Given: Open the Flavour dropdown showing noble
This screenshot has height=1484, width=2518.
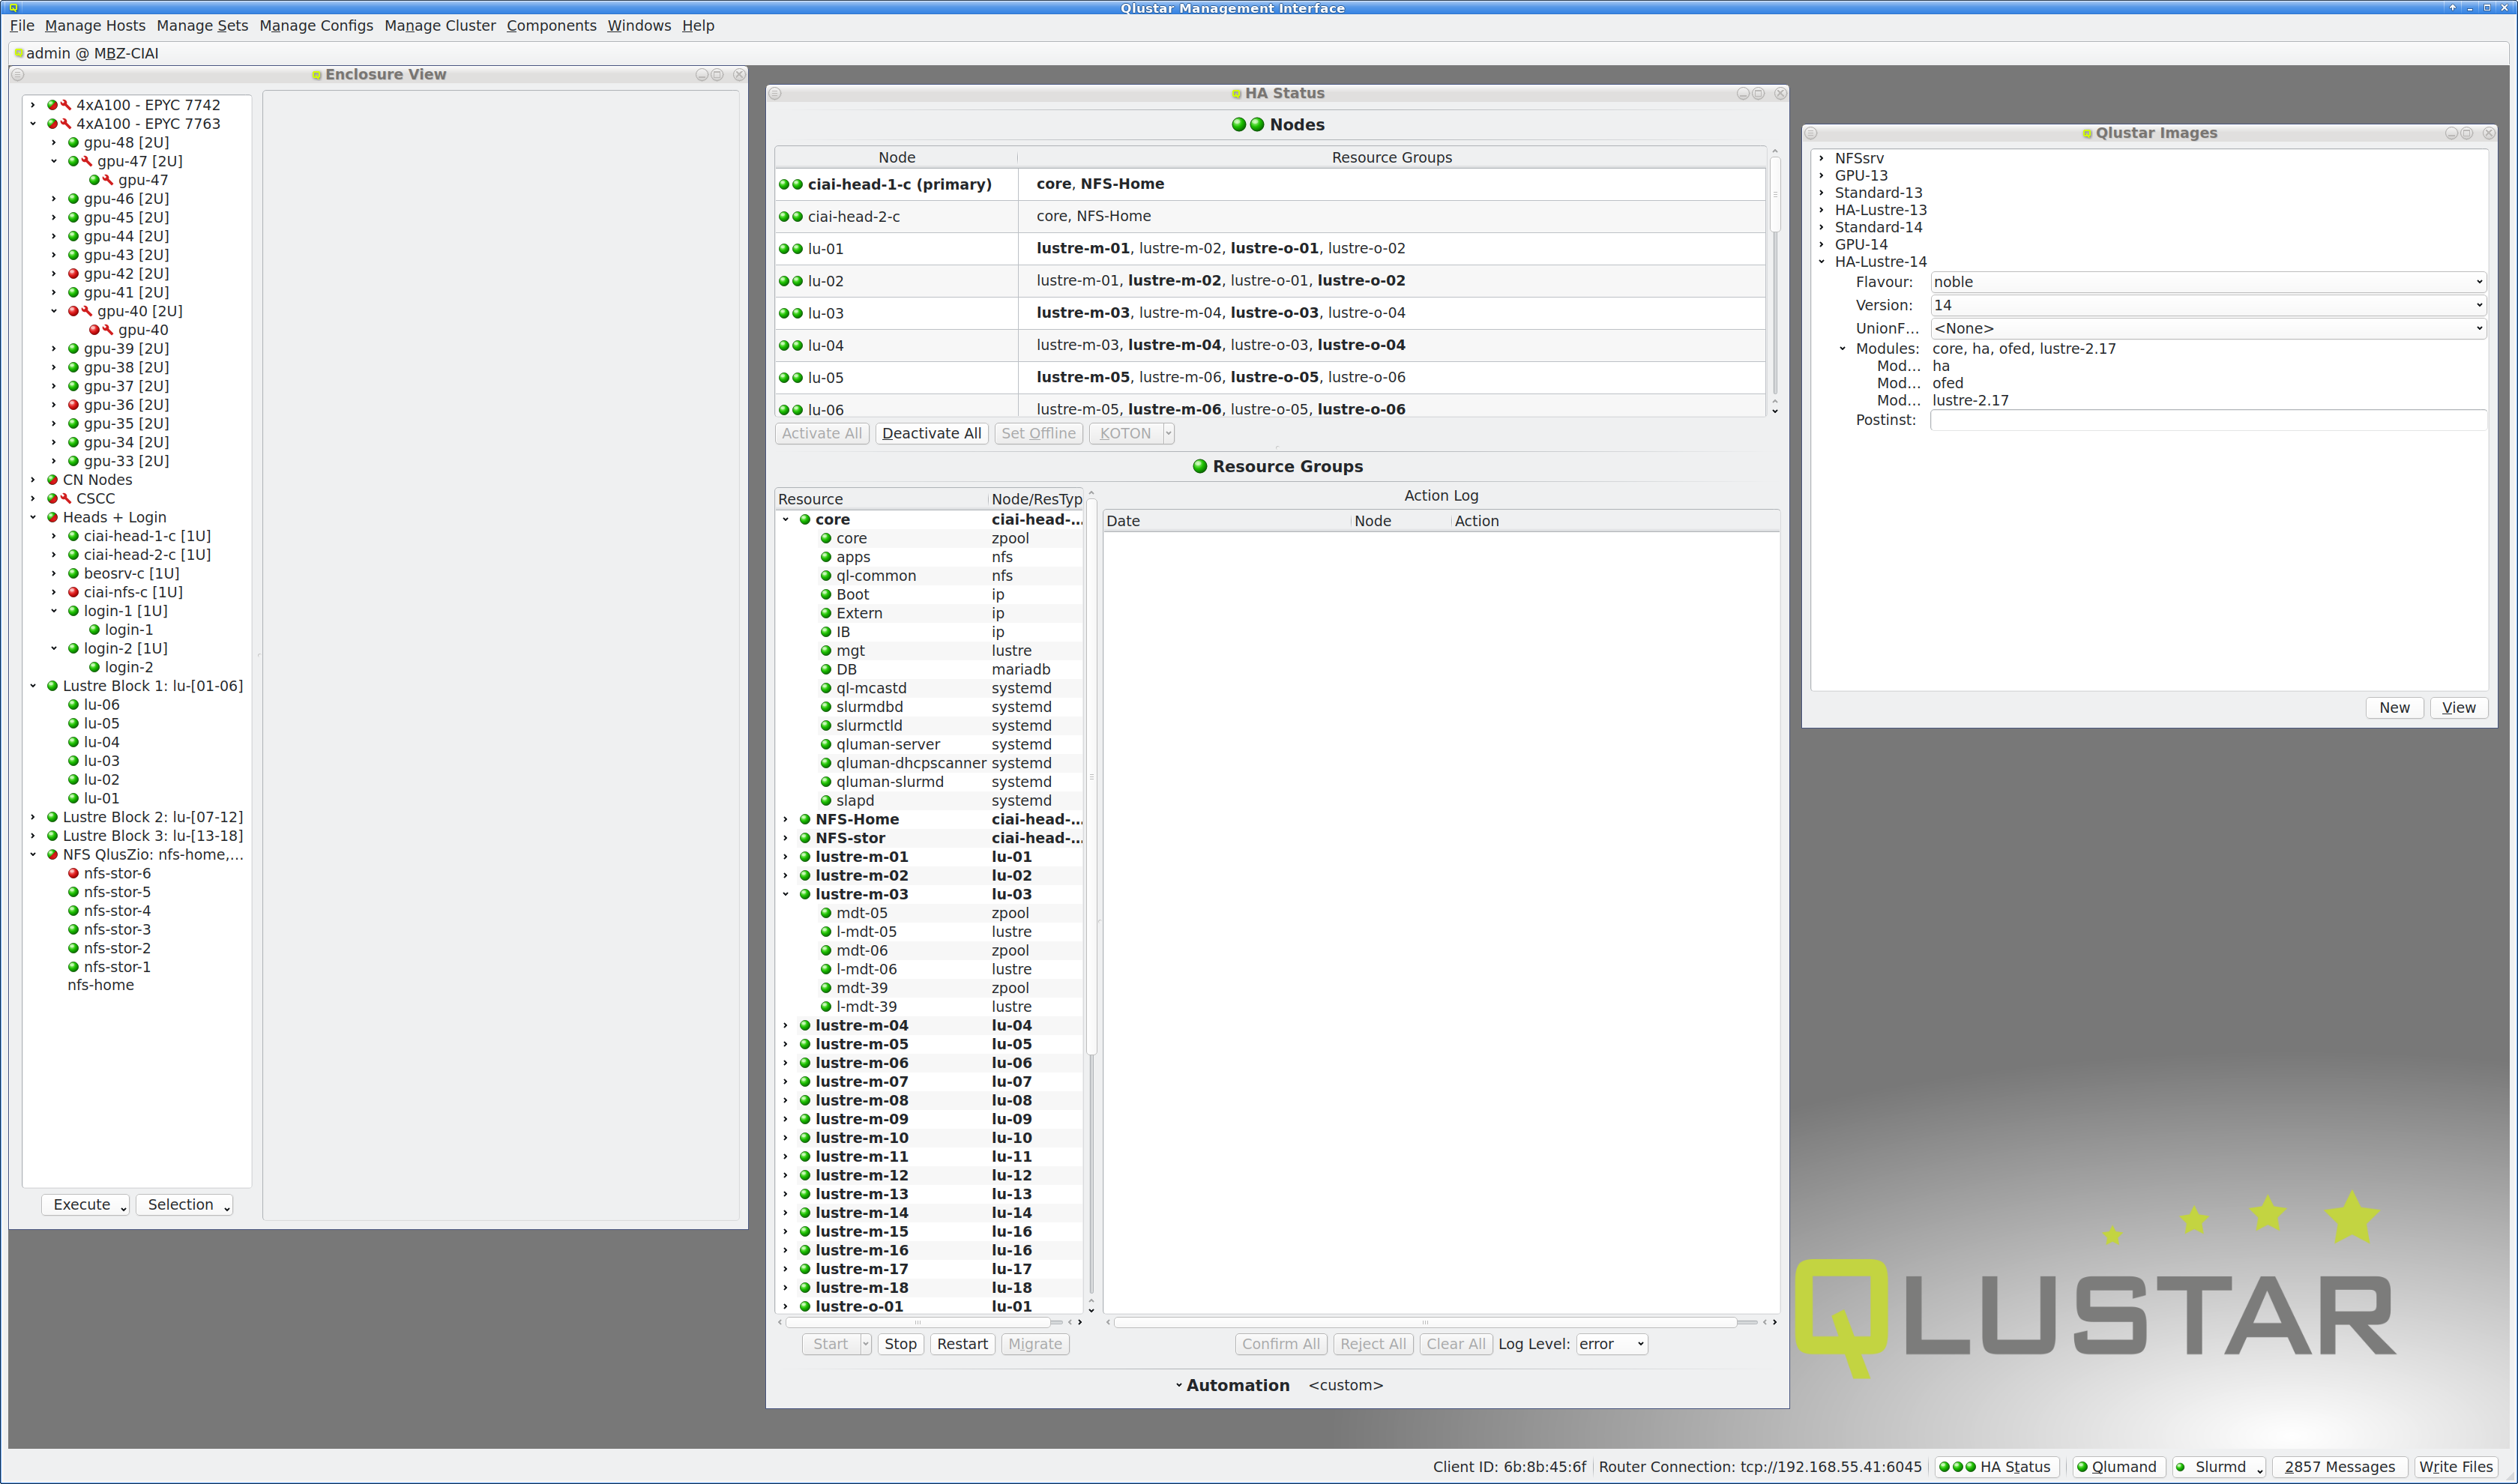Looking at the screenshot, I should point(2208,282).
